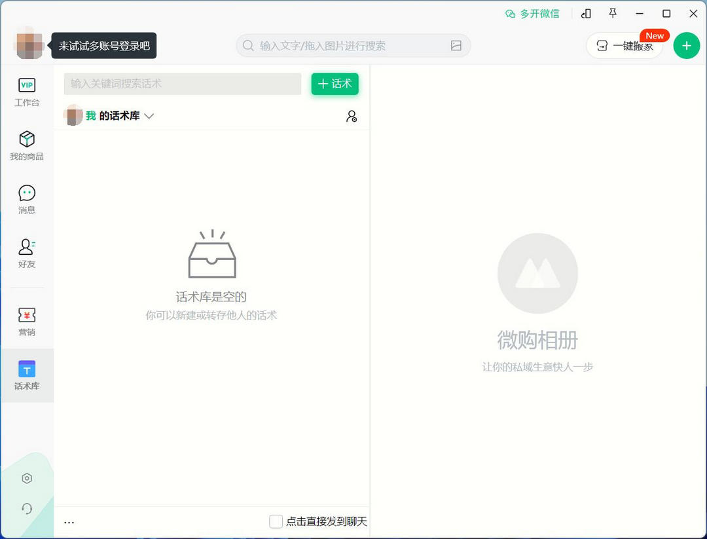Image resolution: width=707 pixels, height=539 pixels.
Task: Open the add member icon in script library
Action: [x=352, y=116]
